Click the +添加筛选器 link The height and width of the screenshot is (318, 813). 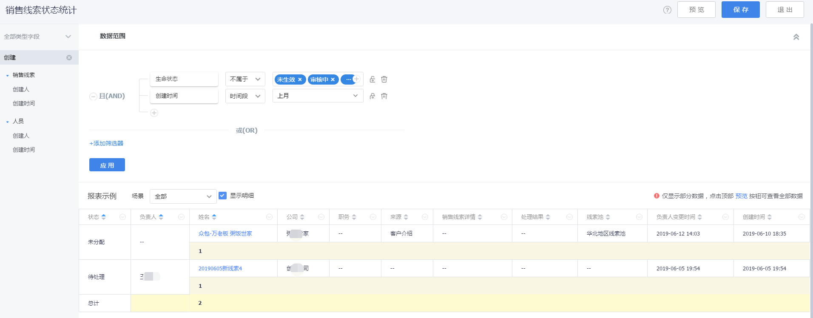tap(106, 143)
